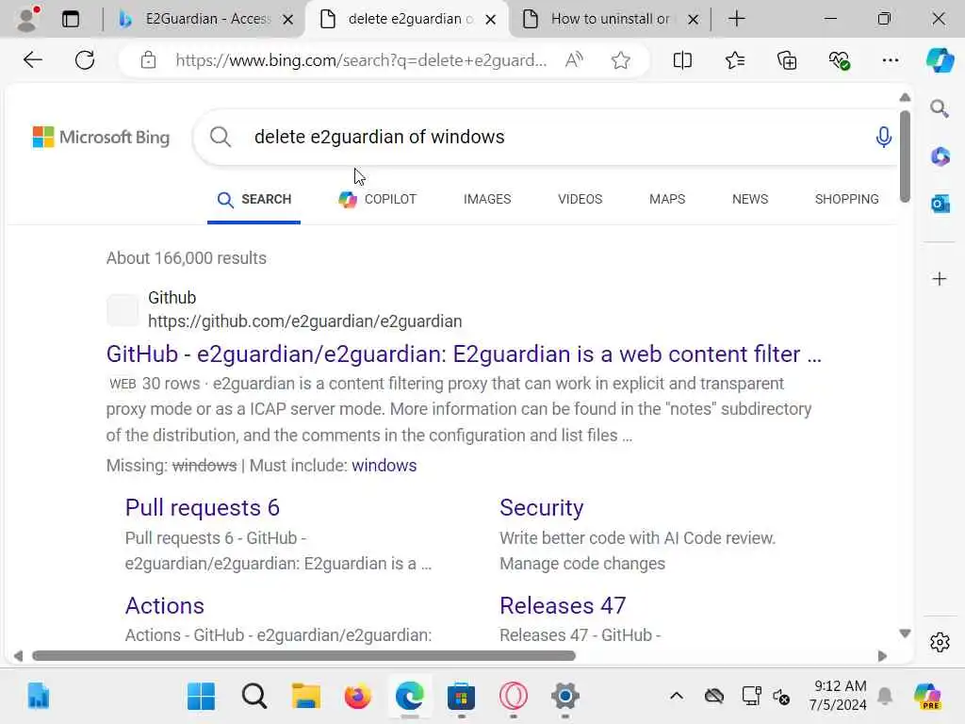Image resolution: width=965 pixels, height=724 pixels.
Task: Open the Actions sublink
Action: click(x=164, y=606)
